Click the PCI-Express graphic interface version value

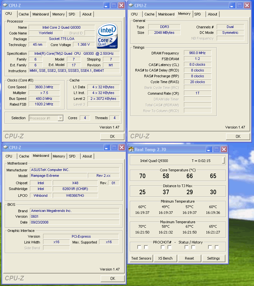pyautogui.click(x=81, y=236)
